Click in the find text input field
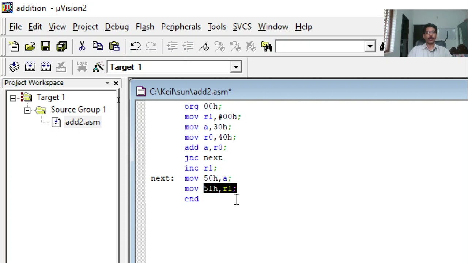Screen dimensions: 468x263 [320, 47]
